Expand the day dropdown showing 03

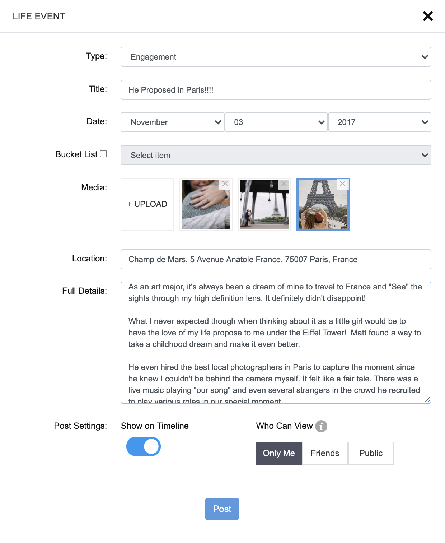[x=276, y=122]
